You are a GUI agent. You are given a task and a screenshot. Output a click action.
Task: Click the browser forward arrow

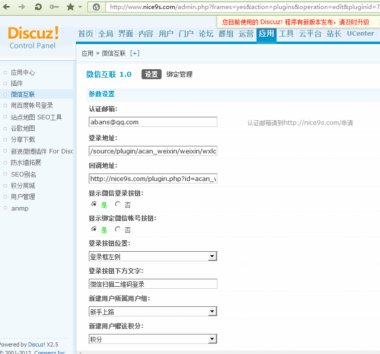tap(22, 7)
